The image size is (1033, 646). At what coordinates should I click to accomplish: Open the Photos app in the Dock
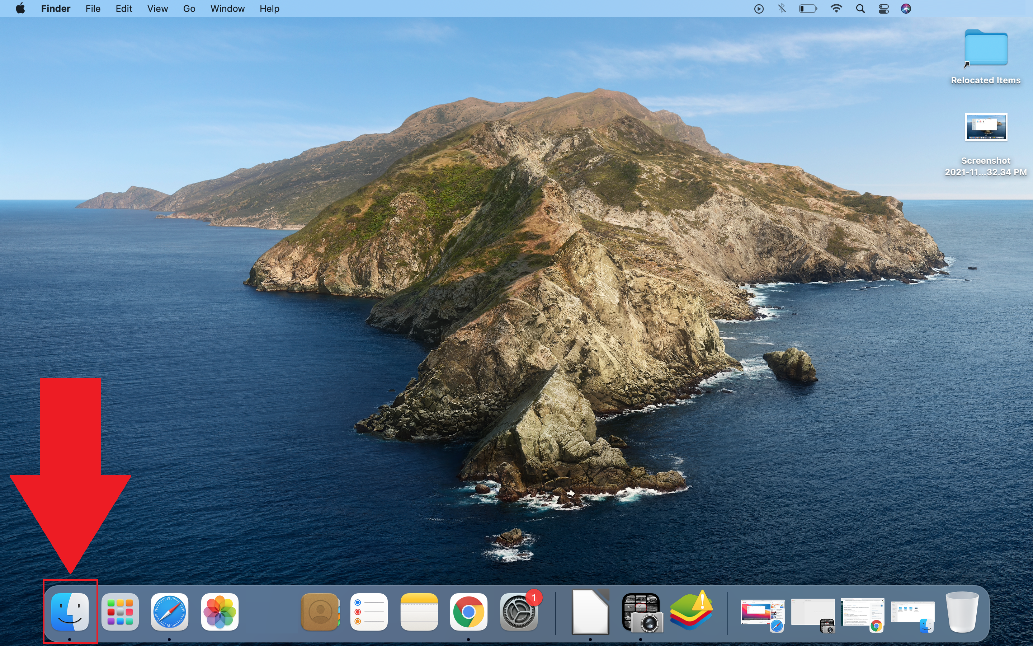pos(220,612)
